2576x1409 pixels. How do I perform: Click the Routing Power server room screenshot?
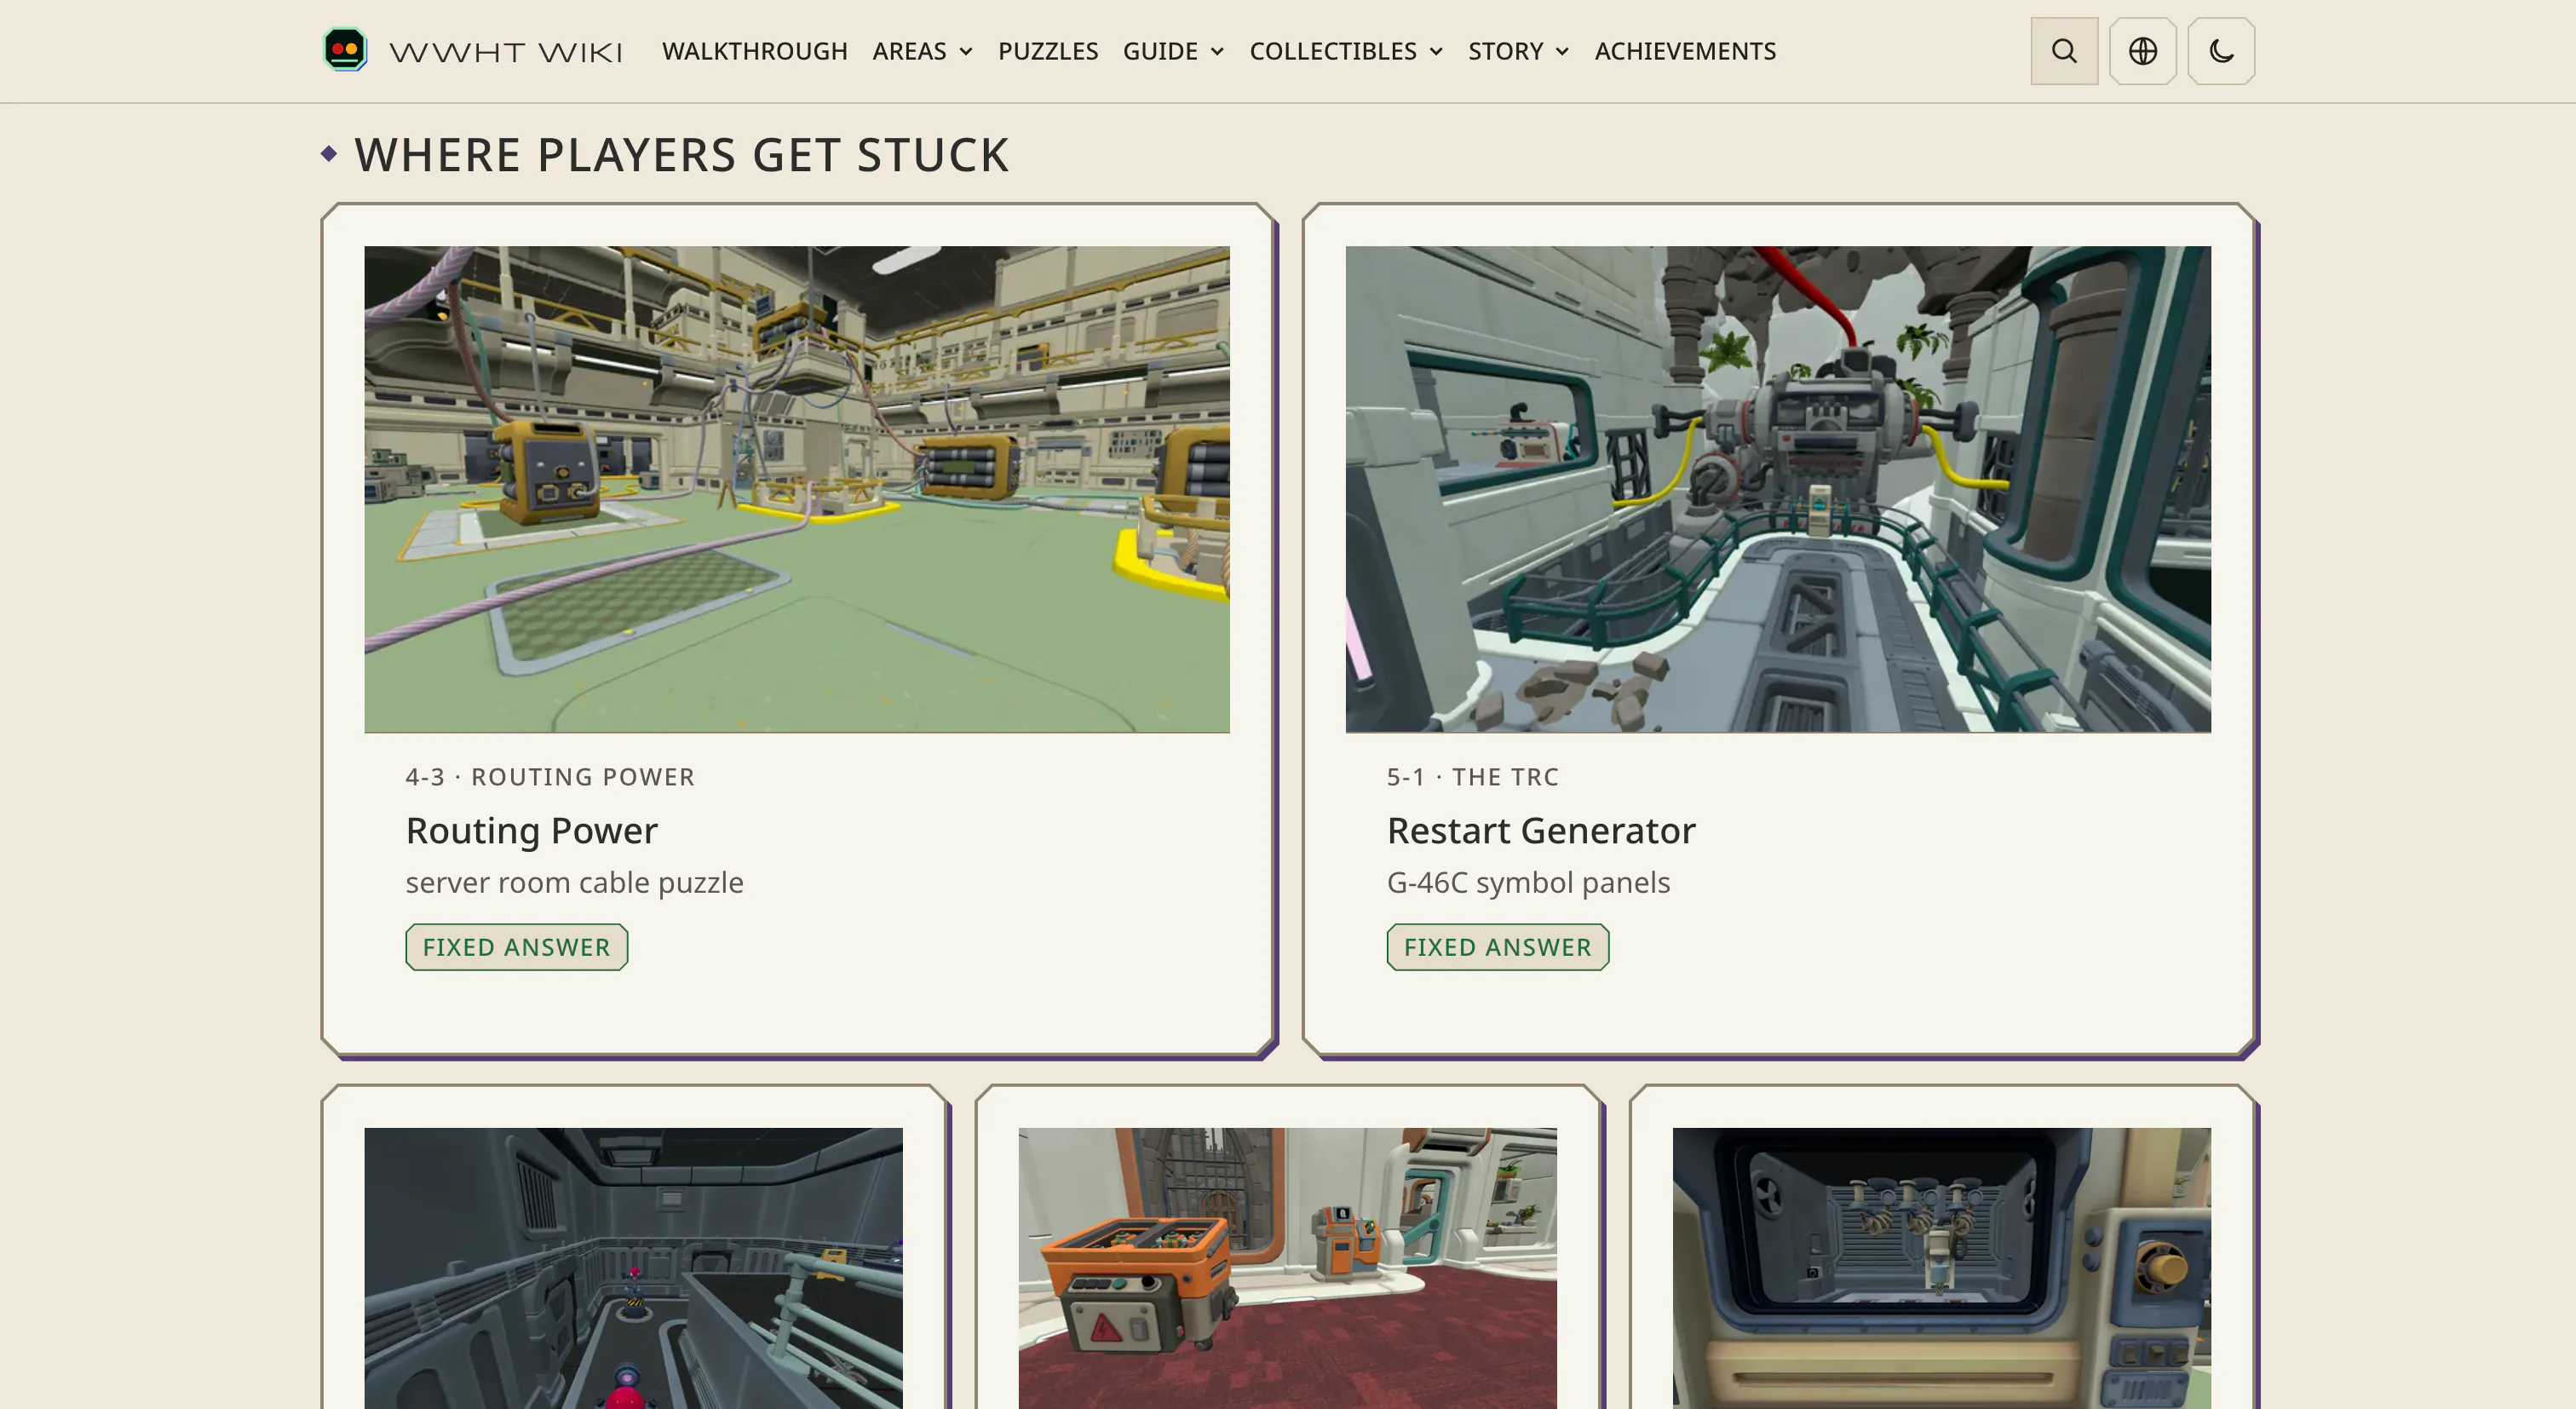(796, 489)
